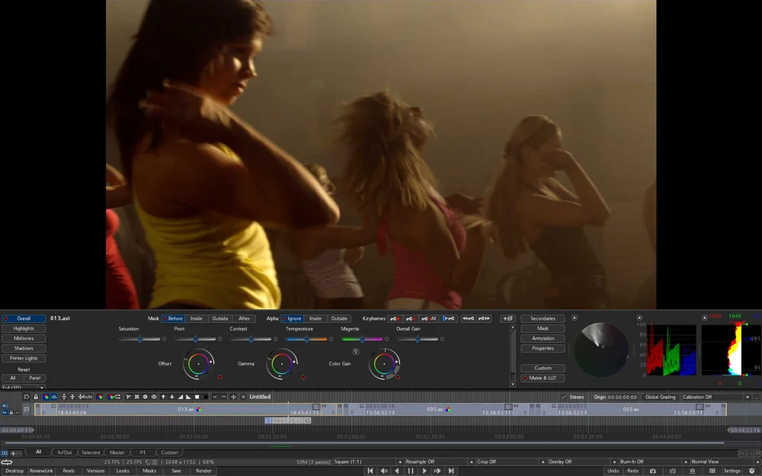Click the delete all keyframes button
This screenshot has width=762, height=476.
click(x=428, y=318)
